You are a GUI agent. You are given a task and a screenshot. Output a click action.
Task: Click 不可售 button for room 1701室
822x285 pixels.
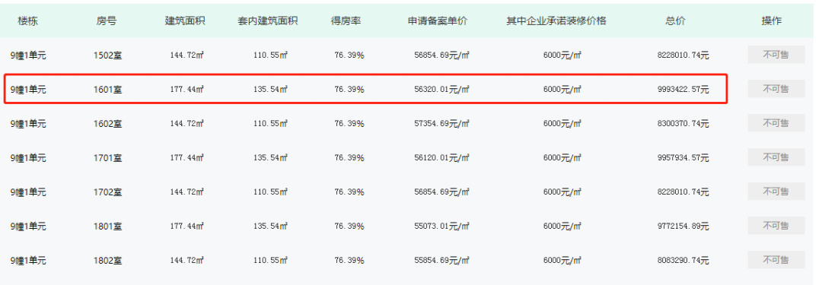[x=776, y=157]
